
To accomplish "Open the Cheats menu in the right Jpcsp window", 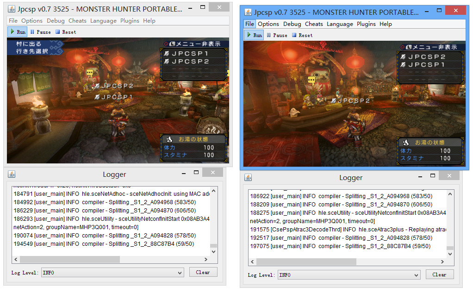I will [314, 24].
